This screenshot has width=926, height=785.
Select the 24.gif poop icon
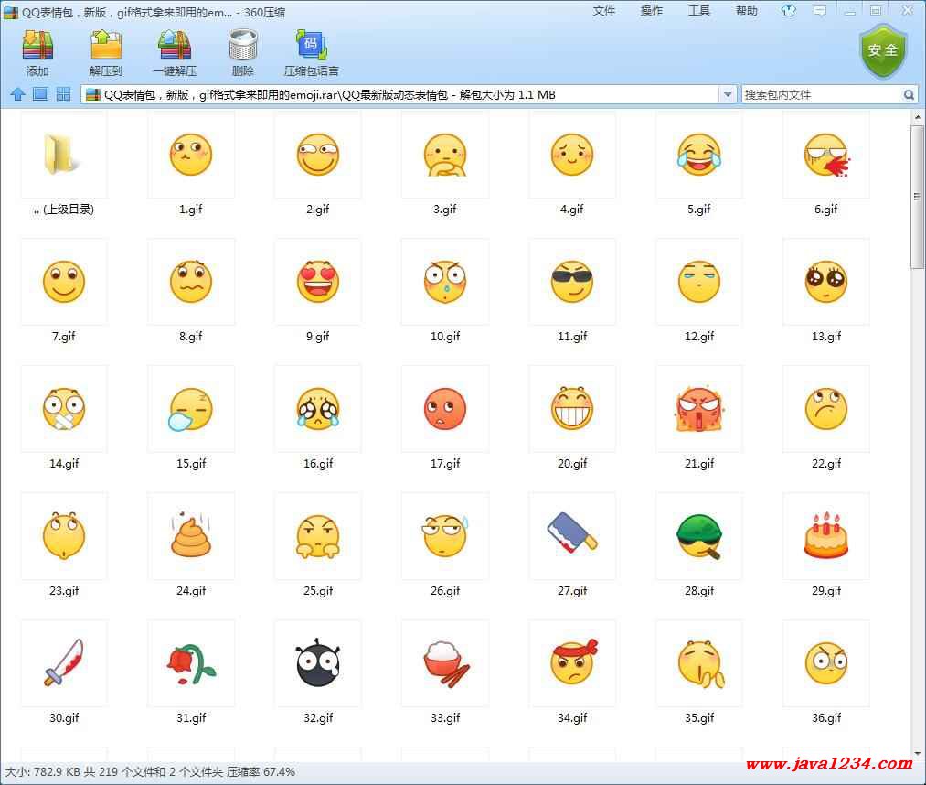point(191,536)
